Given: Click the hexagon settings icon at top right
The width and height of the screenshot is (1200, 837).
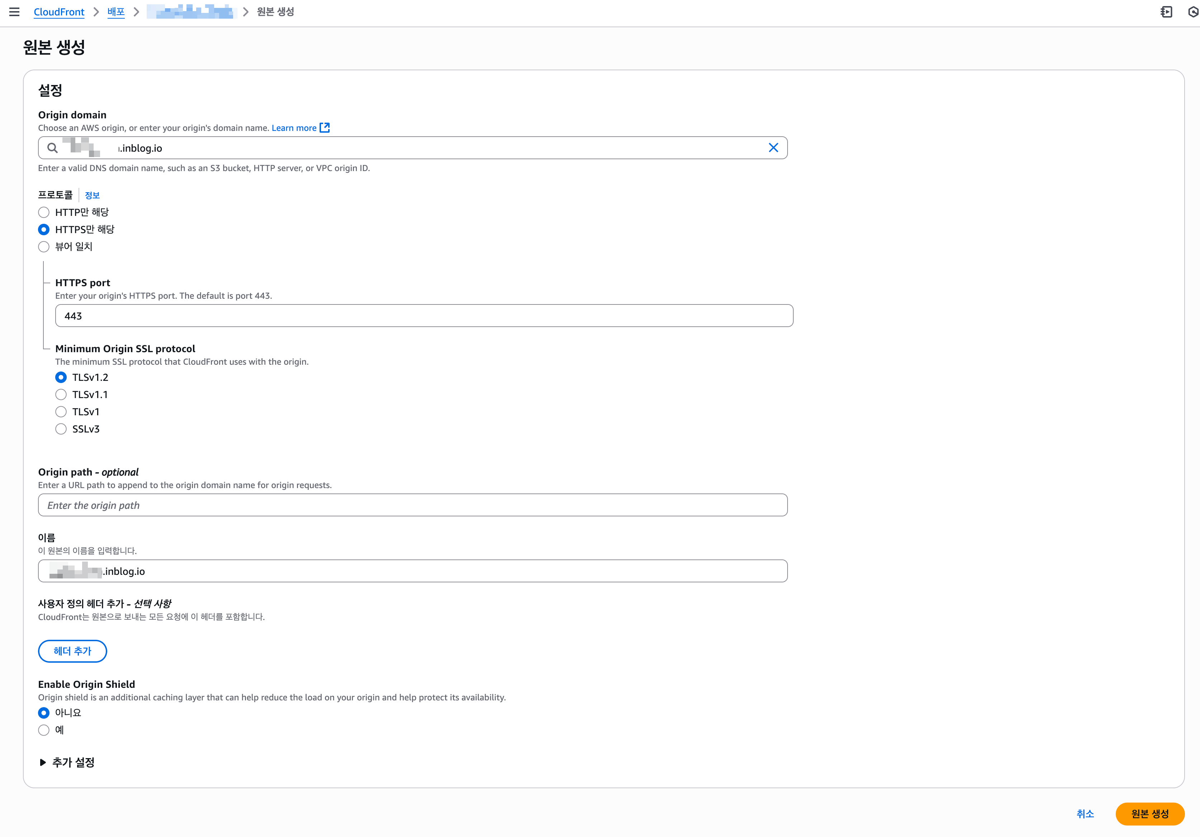Looking at the screenshot, I should pyautogui.click(x=1193, y=11).
